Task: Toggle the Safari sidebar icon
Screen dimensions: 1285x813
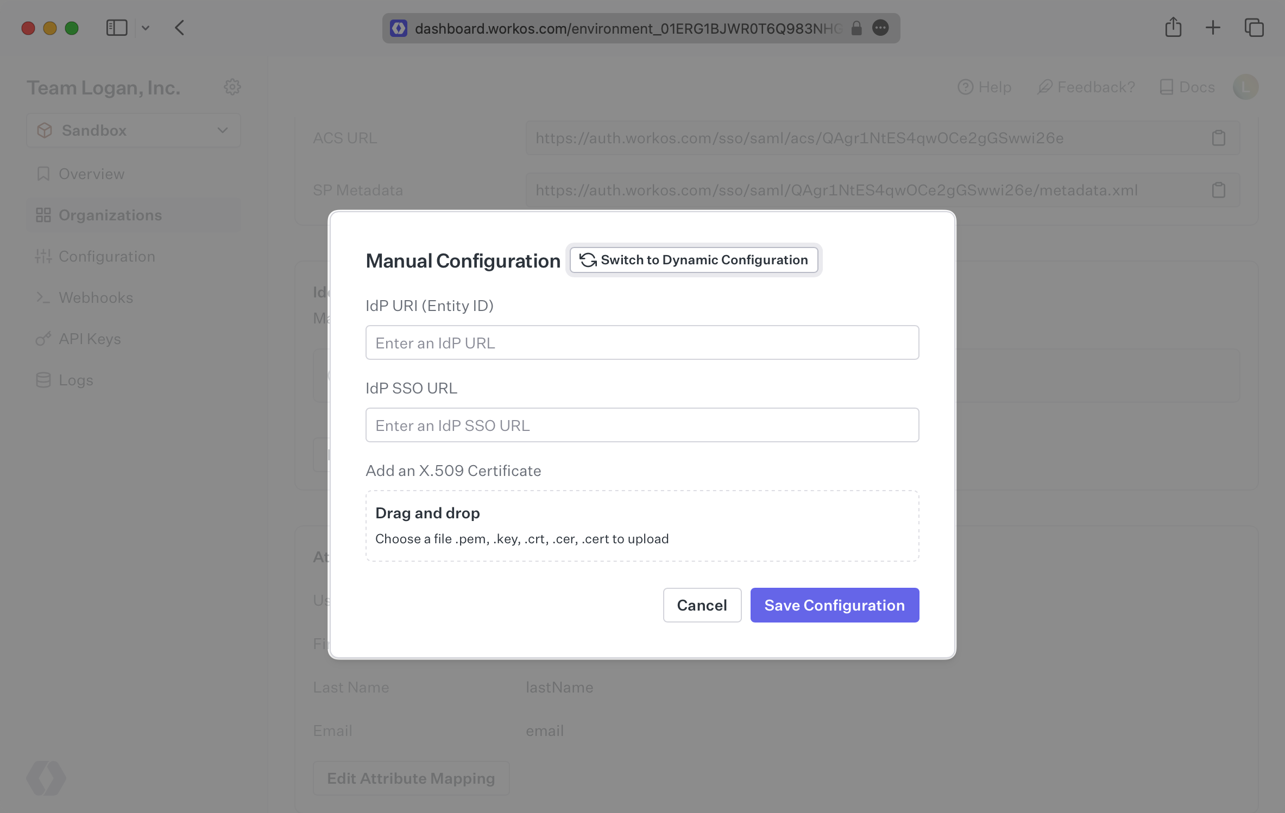Action: click(116, 28)
